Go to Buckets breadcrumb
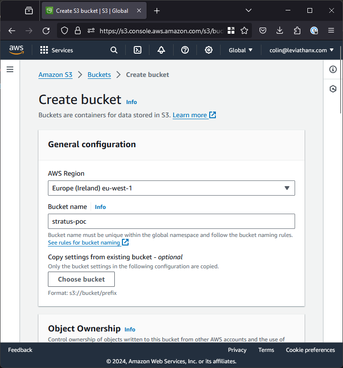The height and width of the screenshot is (368, 343). pyautogui.click(x=99, y=75)
